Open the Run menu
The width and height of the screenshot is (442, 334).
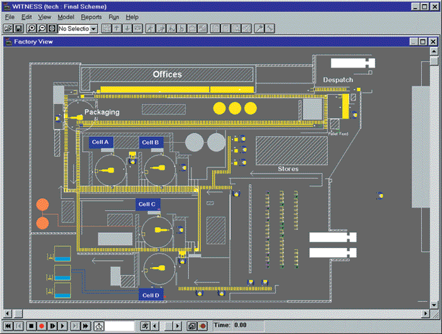click(113, 17)
